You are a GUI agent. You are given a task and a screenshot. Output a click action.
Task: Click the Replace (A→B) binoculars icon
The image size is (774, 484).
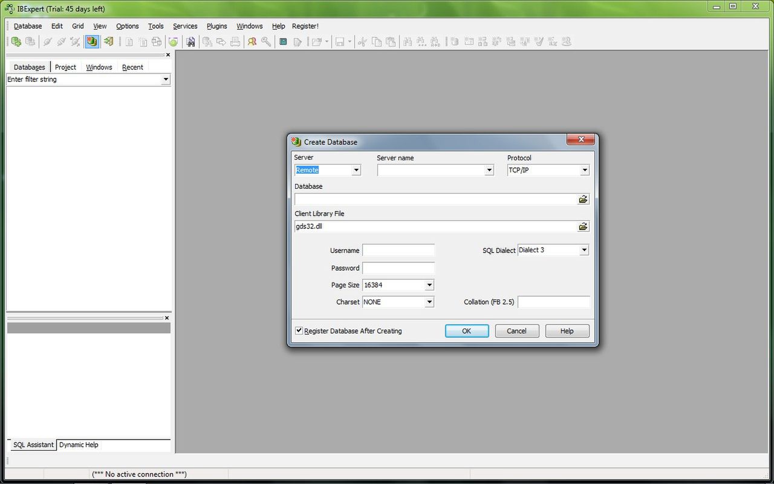coord(435,42)
